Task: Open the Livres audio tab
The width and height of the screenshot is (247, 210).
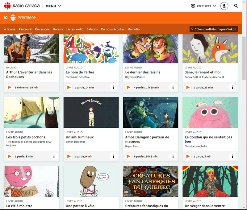Action: [75, 29]
